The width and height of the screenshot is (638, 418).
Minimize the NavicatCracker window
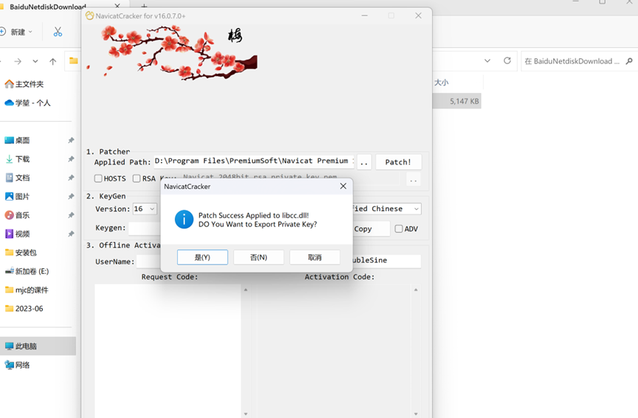click(x=364, y=15)
